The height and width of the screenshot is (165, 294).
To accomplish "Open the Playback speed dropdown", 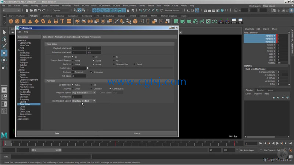I will (x=84, y=93).
